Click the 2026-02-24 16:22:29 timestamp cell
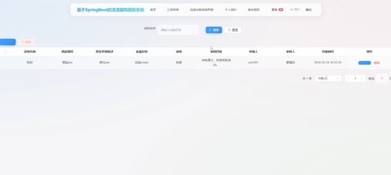The width and height of the screenshot is (391, 175). click(328, 62)
